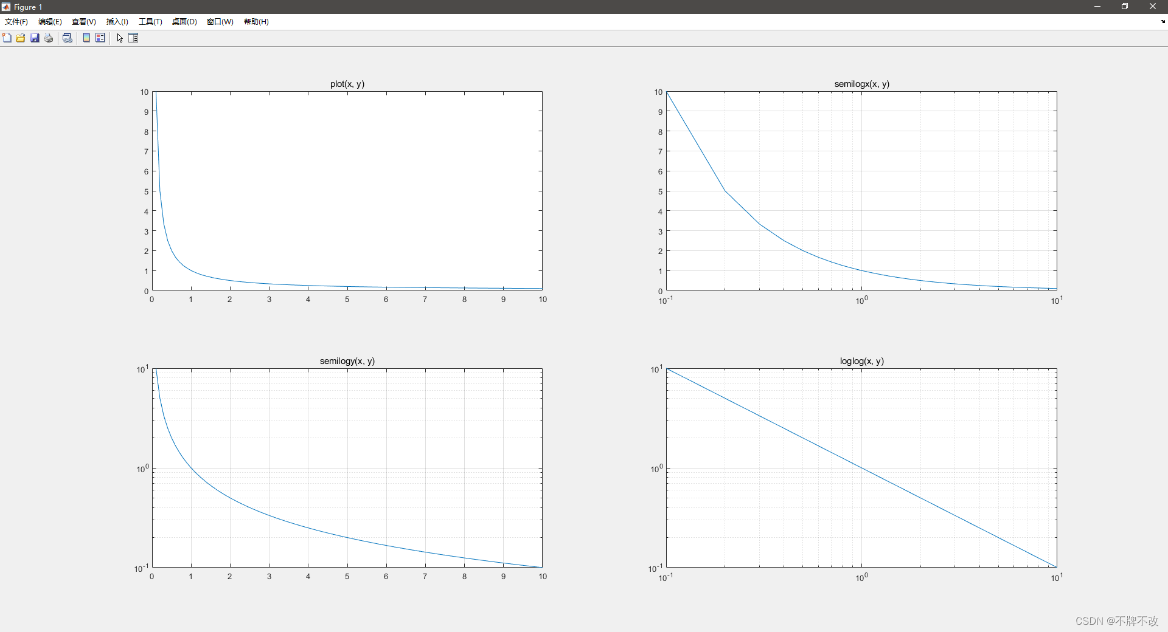Viewport: 1168px width, 632px height.
Task: Select the plot(x, y) axes area
Action: pyautogui.click(x=347, y=191)
